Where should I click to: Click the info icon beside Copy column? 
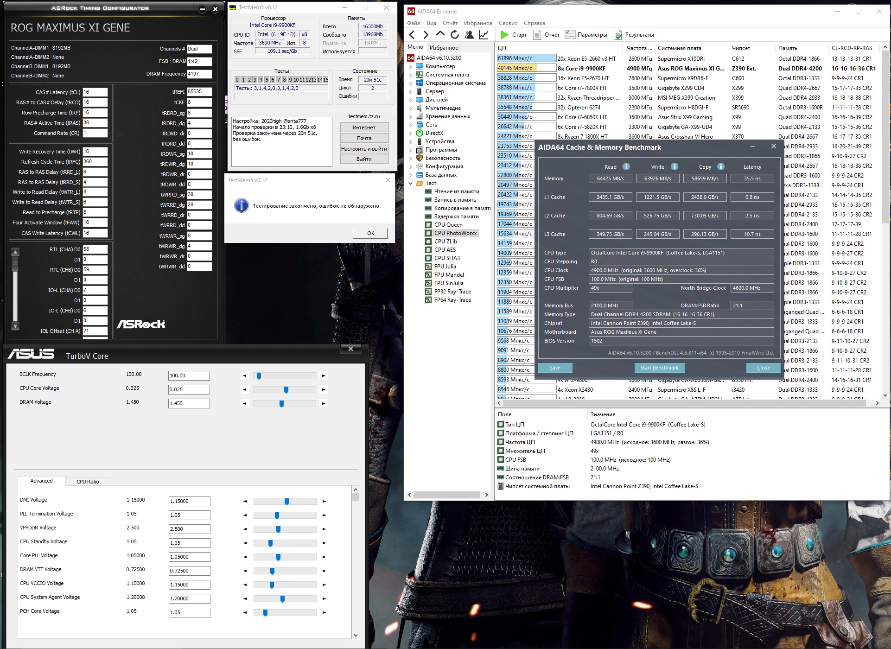(x=721, y=166)
